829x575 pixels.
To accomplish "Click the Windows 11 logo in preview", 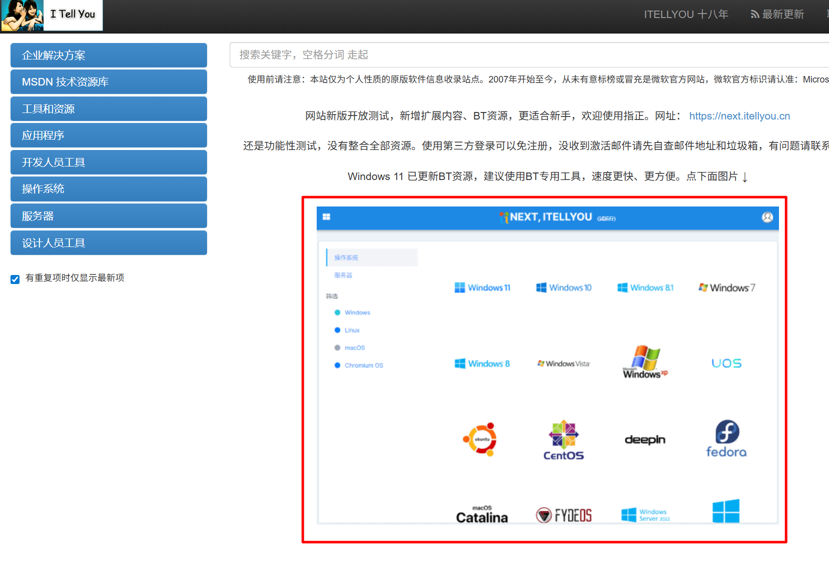I will coord(482,287).
